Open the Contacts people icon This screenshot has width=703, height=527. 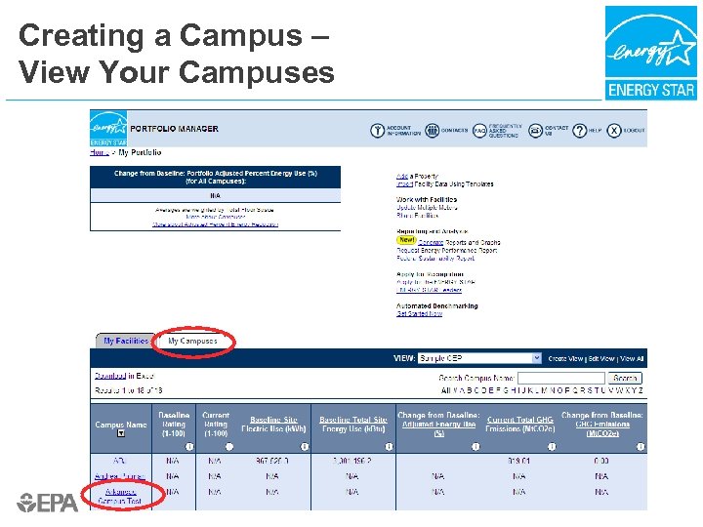[432, 131]
